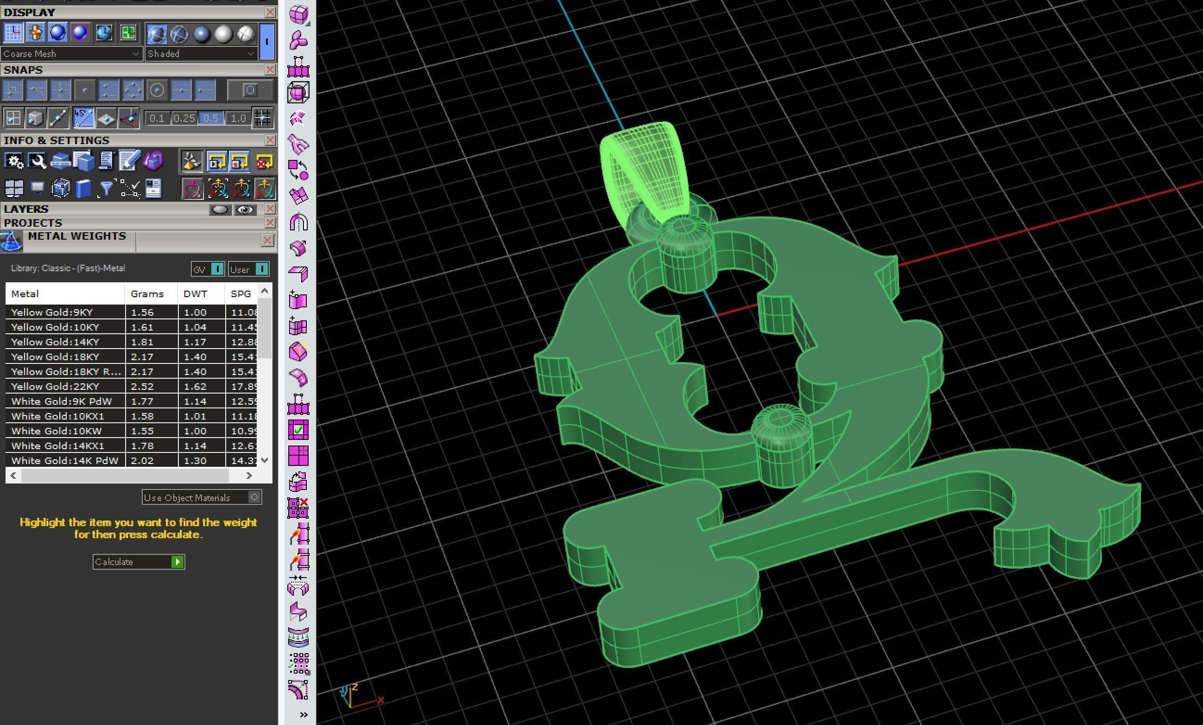This screenshot has width=1203, height=725.
Task: Click the pinch arrows over arch tool icon
Action: 298,585
